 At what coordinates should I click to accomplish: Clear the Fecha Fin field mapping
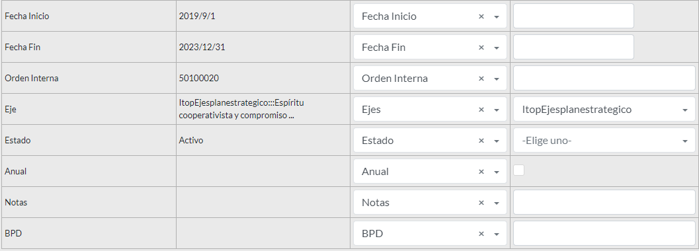[481, 48]
